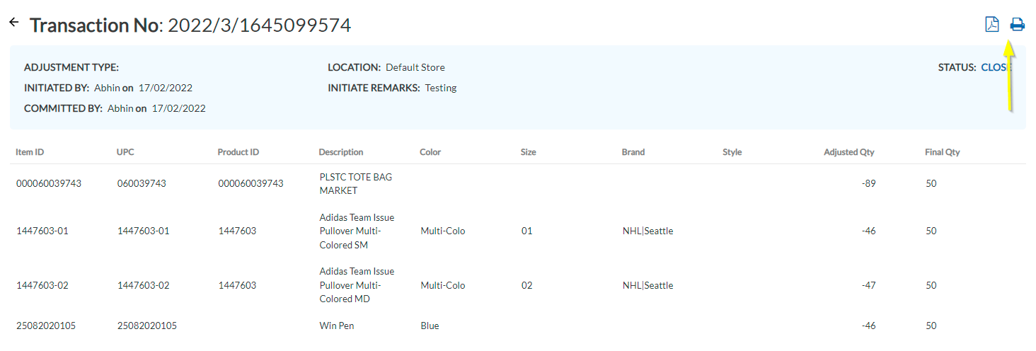
Task: Click the 25082020105 UPC cell
Action: [147, 326]
